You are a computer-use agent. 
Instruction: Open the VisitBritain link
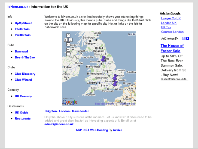click(23, 35)
